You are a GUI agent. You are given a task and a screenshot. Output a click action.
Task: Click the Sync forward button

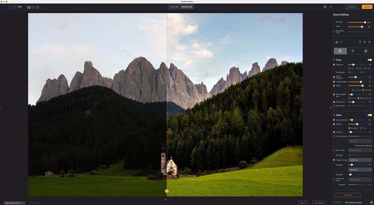[x=319, y=203]
